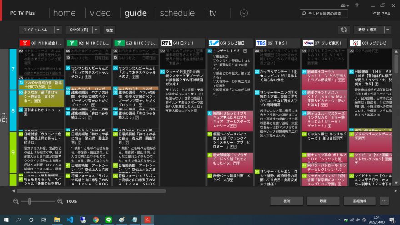Select the 011 NHK総合1 channel header
Viewport: 400px width, 225px height.
pos(41,43)
